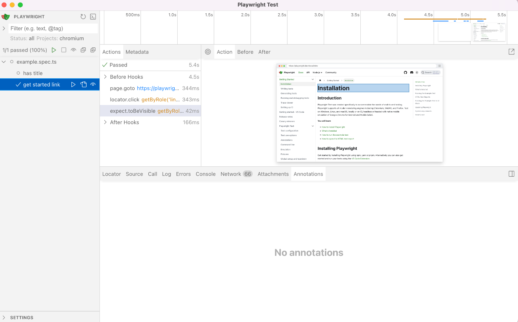Open the Locator tab
518x322 pixels.
(111, 174)
